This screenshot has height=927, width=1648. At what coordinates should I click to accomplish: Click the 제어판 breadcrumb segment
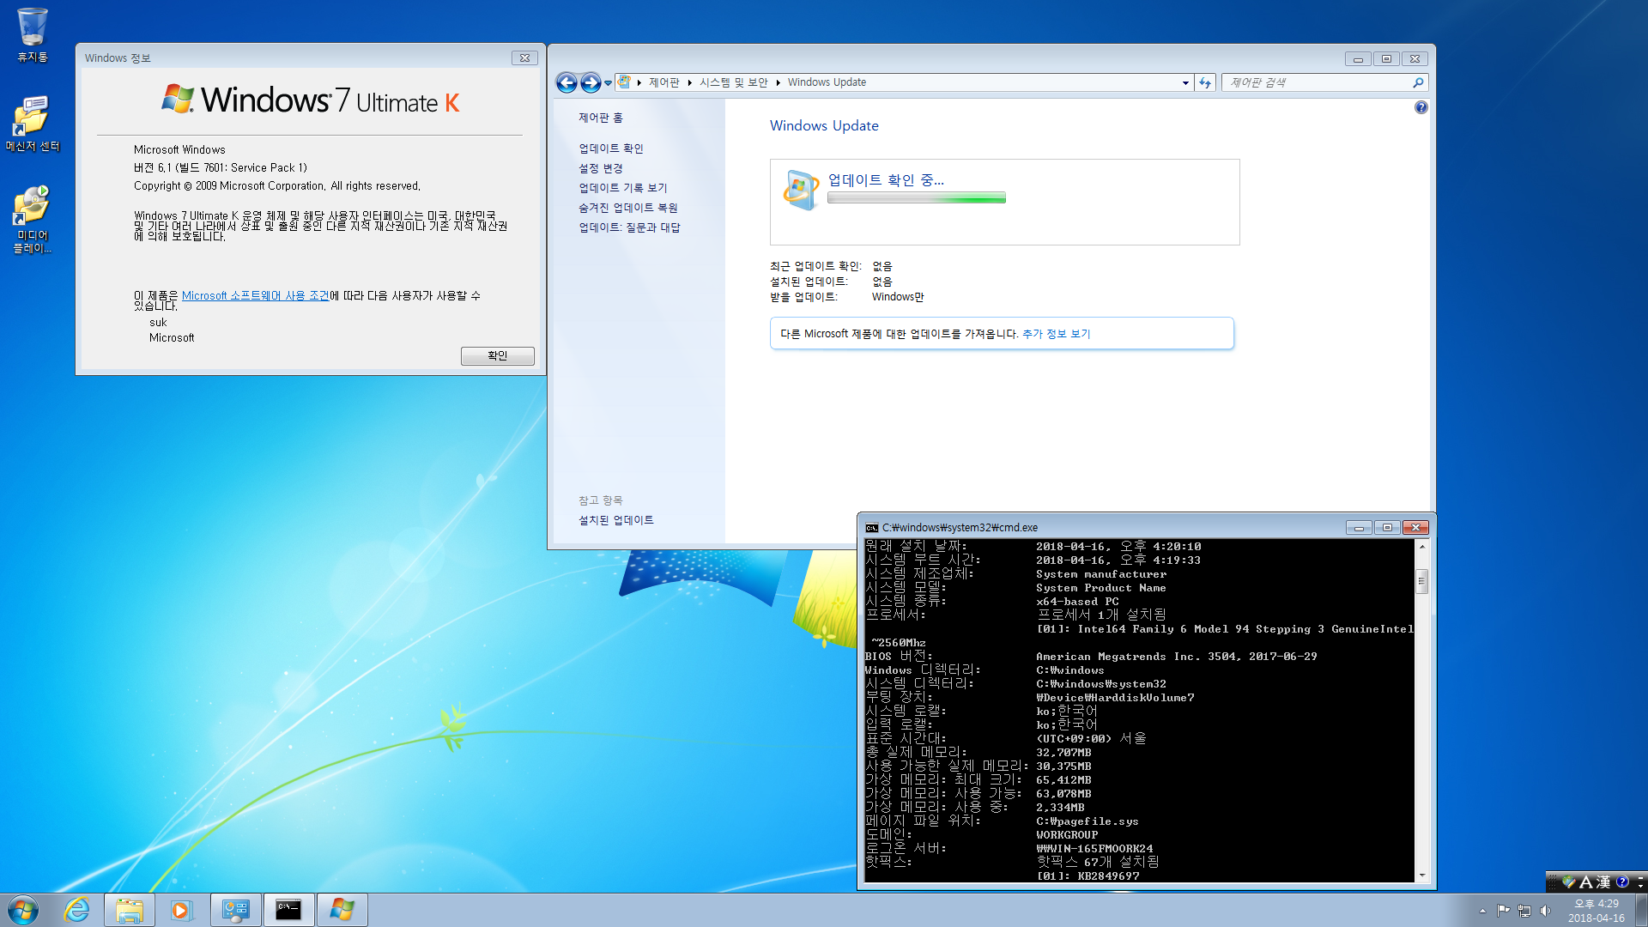(663, 82)
